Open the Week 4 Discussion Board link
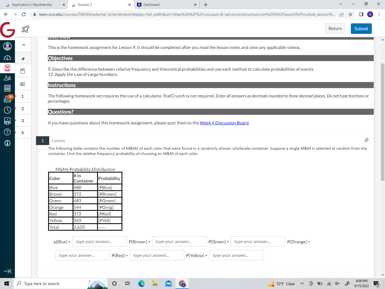Viewport: 385px width, 289px height. tap(224, 123)
